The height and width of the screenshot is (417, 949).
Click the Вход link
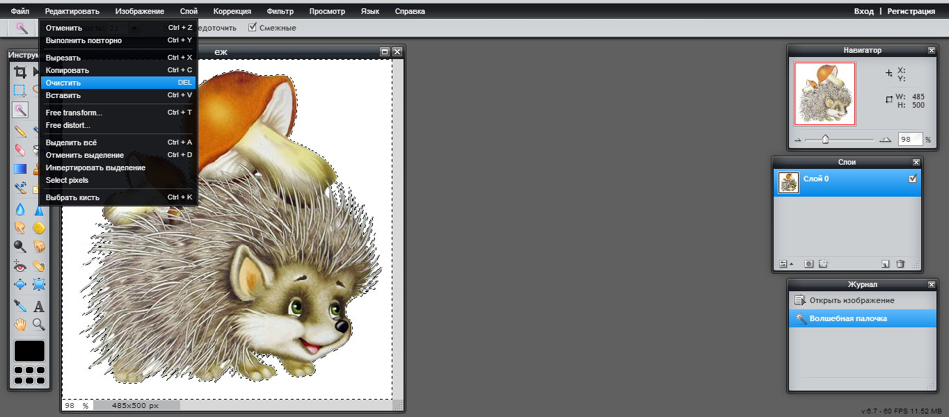[x=863, y=11]
